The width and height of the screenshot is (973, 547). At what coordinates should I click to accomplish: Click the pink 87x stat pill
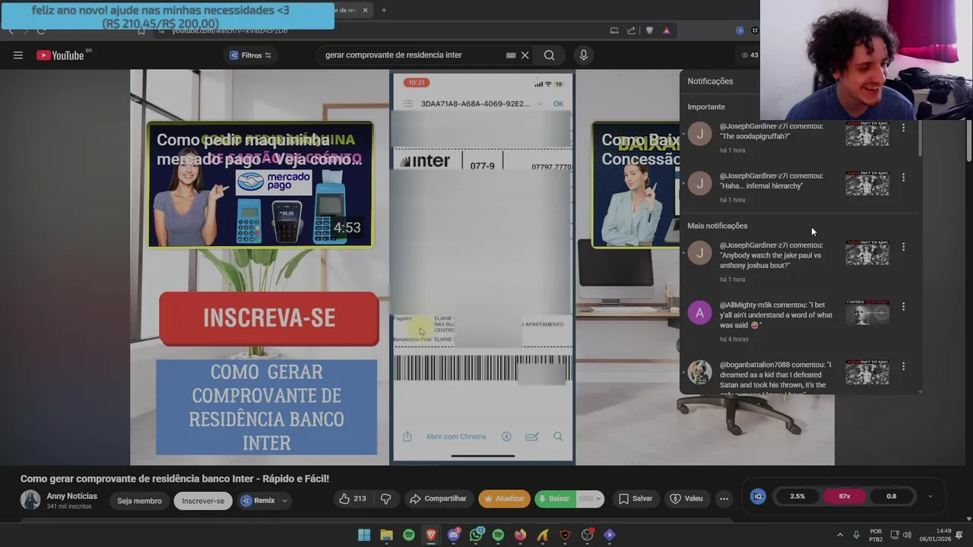tap(845, 496)
